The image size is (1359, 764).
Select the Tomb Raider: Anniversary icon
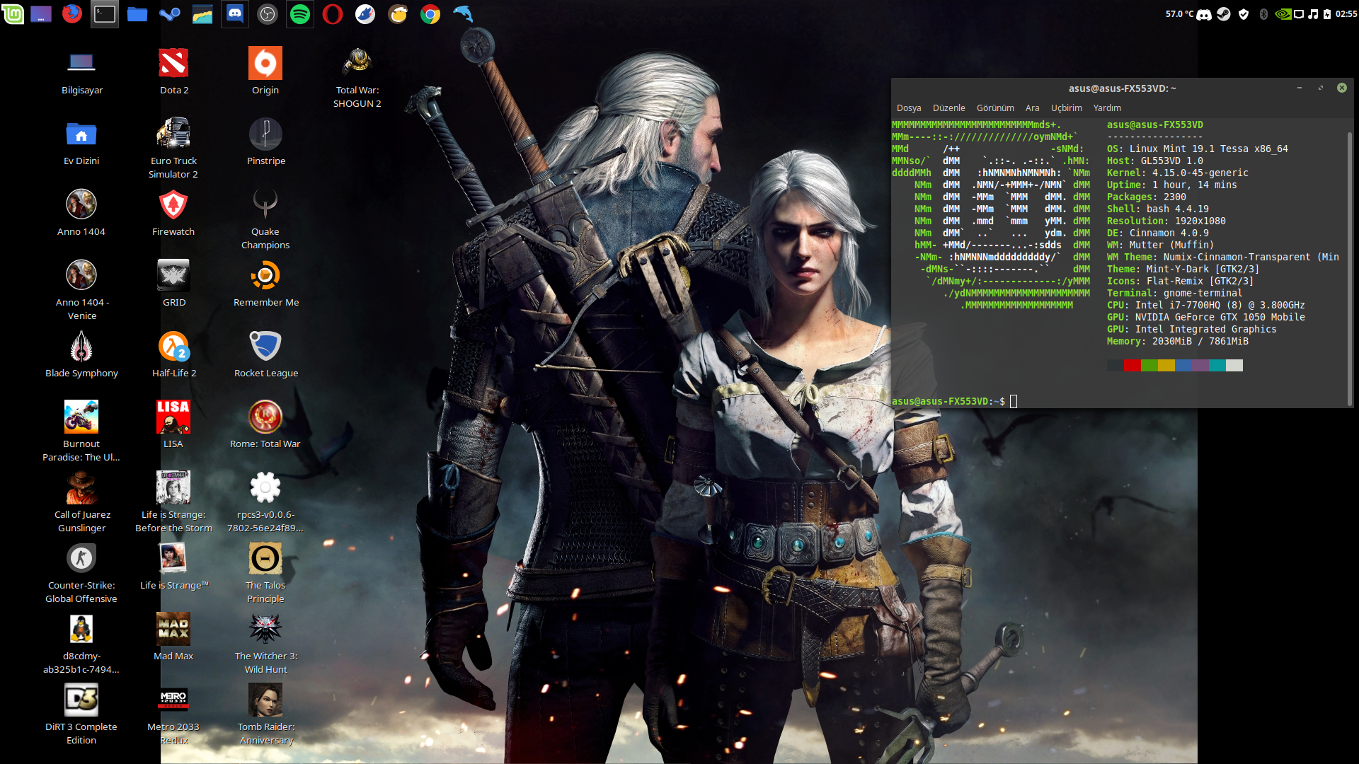[x=265, y=714]
